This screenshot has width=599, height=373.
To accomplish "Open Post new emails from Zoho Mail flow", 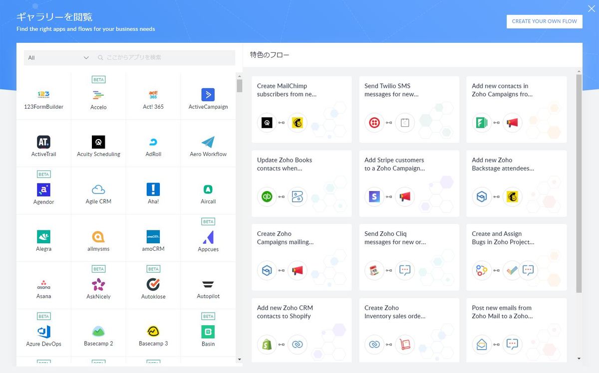I will tap(517, 330).
